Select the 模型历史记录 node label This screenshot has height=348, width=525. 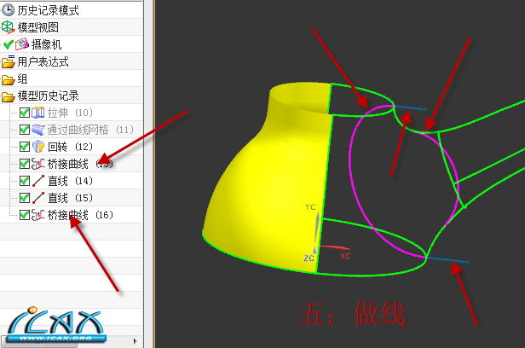click(x=49, y=96)
